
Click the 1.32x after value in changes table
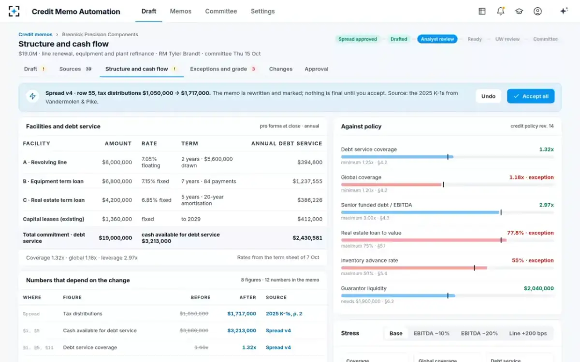249,348
